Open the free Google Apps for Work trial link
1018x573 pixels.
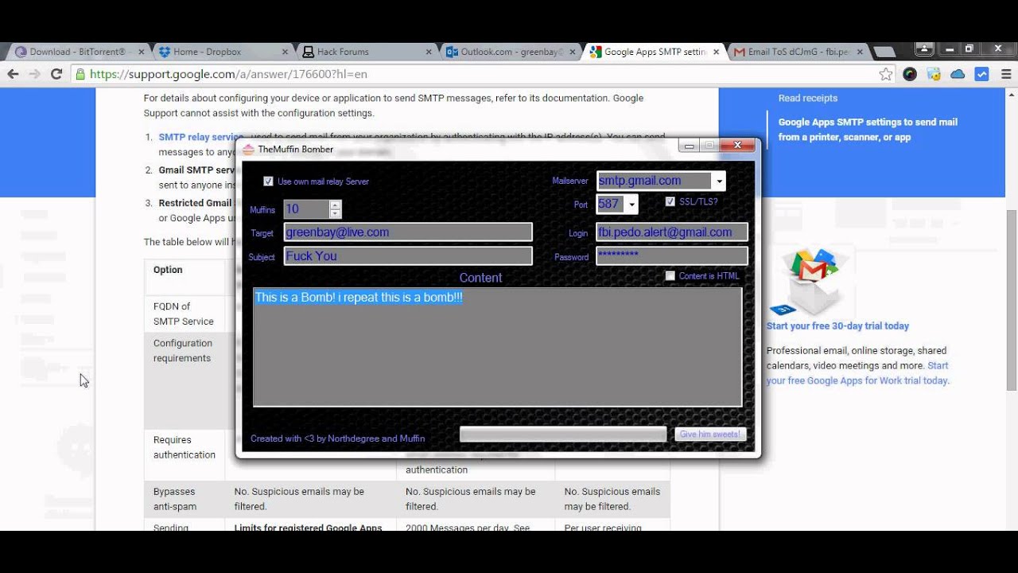tap(857, 373)
